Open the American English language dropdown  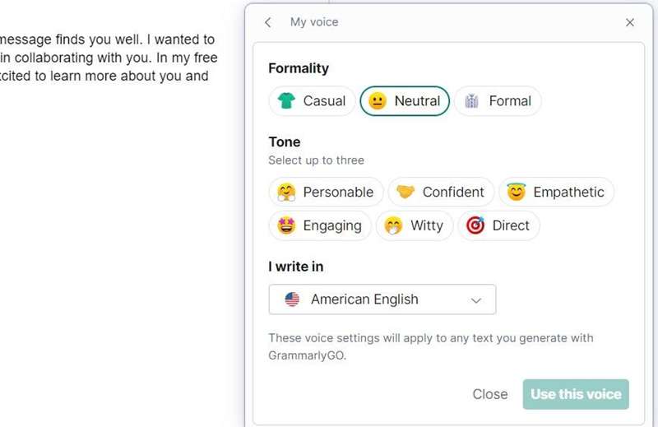pos(382,299)
